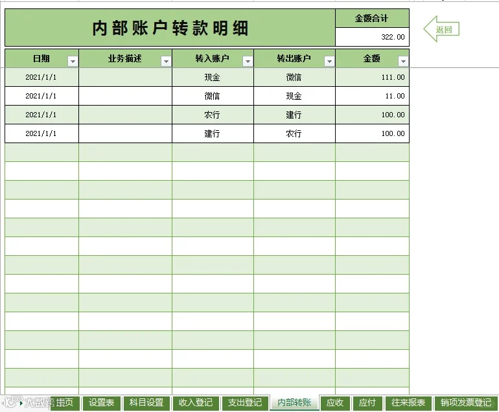499x412 pixels.
Task: Click the 转出账户 column header text
Action: pos(294,58)
